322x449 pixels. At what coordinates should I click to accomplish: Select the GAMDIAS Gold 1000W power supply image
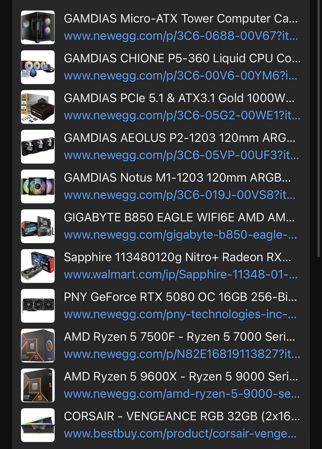38,107
